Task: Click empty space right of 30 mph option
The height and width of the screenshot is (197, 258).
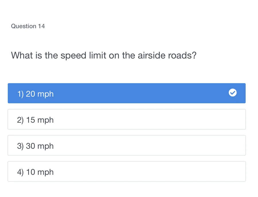Action: tap(172, 145)
